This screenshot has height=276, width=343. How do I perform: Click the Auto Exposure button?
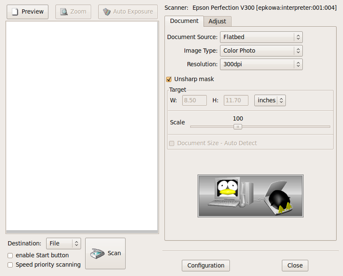coord(128,12)
